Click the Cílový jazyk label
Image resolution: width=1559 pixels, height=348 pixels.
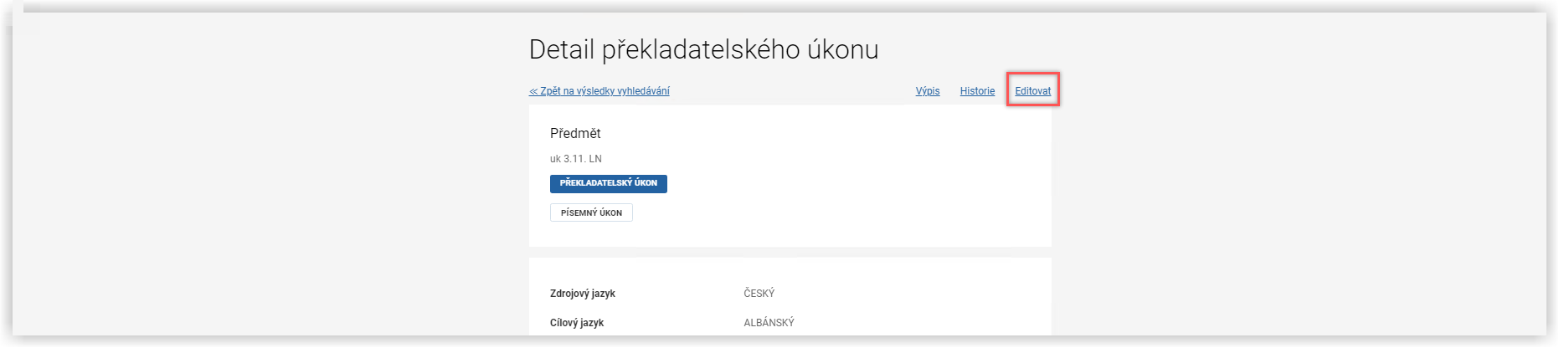coord(577,323)
